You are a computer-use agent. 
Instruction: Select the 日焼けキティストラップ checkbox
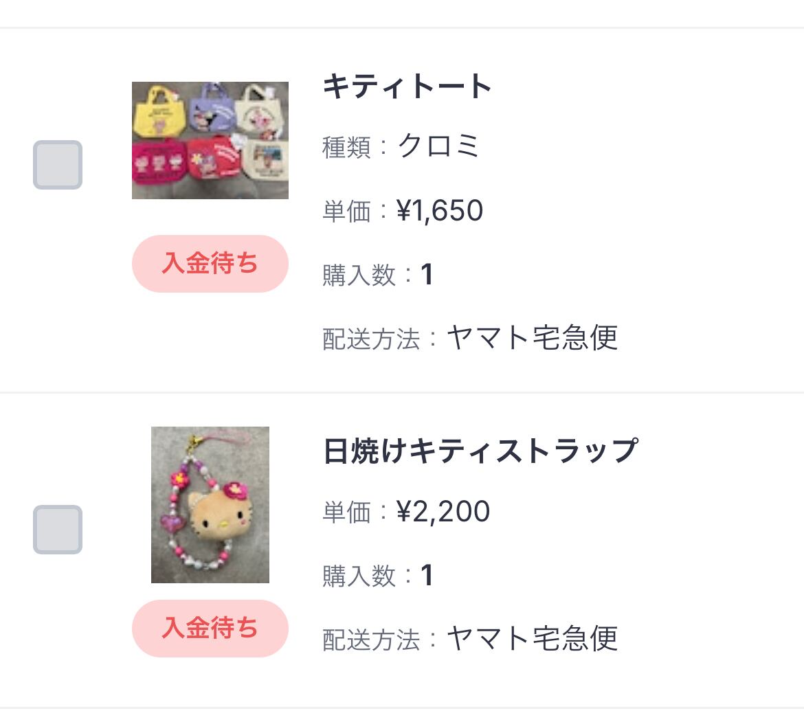tap(58, 530)
